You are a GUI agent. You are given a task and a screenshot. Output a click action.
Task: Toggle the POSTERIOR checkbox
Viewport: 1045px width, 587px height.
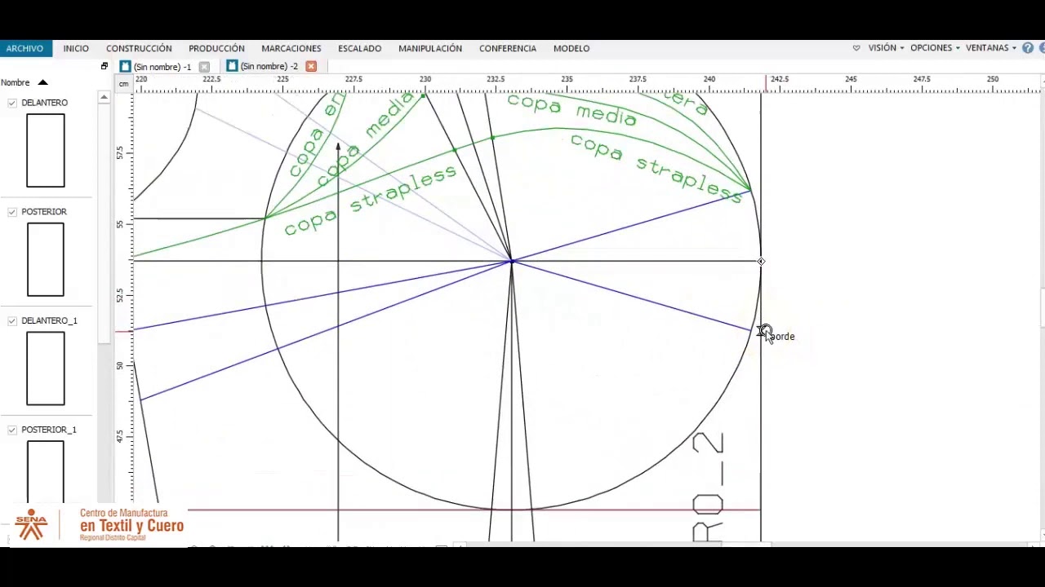[x=12, y=212]
